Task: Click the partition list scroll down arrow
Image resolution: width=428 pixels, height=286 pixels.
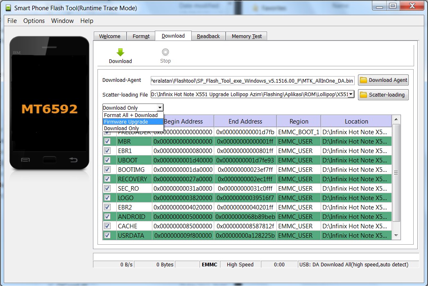Action: click(396, 235)
